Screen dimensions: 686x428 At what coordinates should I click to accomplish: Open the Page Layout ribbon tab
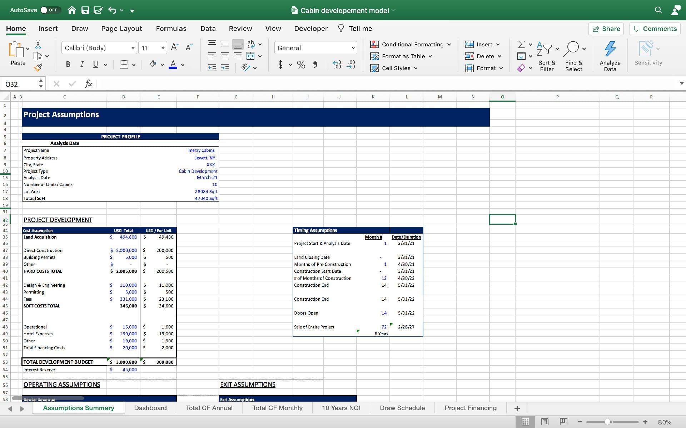[121, 29]
